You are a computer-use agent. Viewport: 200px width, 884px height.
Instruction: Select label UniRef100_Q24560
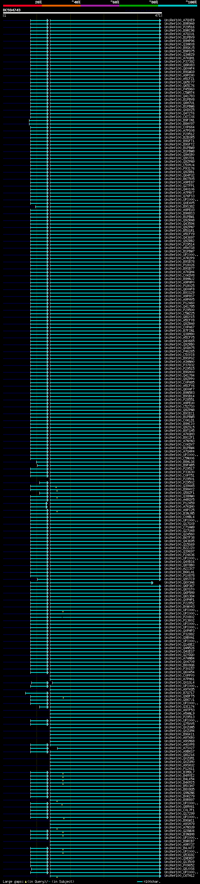[179, 534]
